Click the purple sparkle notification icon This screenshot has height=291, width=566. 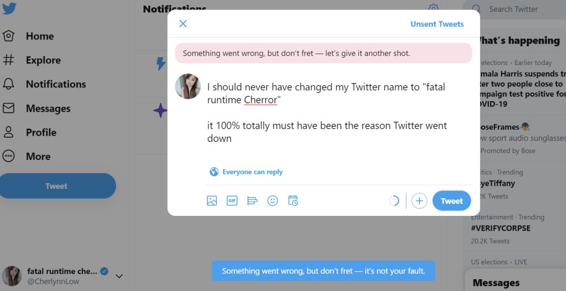pos(160,110)
